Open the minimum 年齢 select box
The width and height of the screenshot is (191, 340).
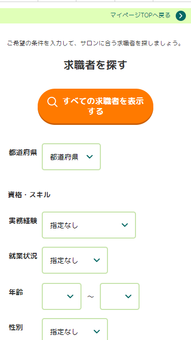point(62,296)
